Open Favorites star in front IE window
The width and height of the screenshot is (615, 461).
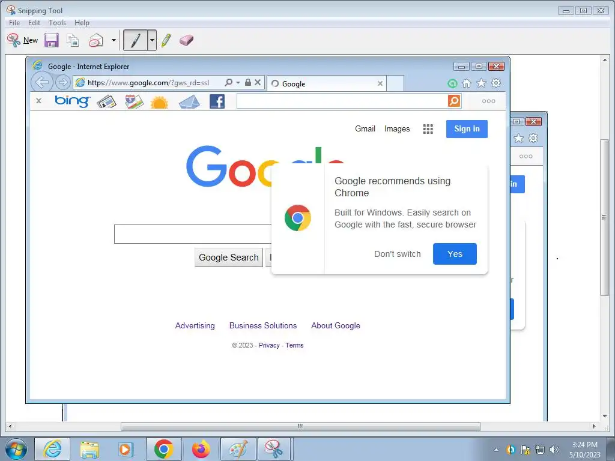point(481,83)
